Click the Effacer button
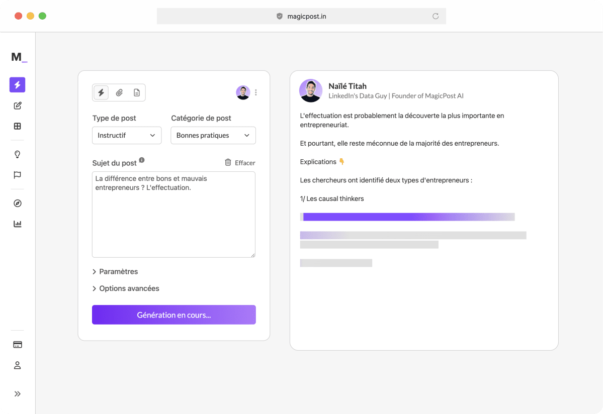 (240, 163)
